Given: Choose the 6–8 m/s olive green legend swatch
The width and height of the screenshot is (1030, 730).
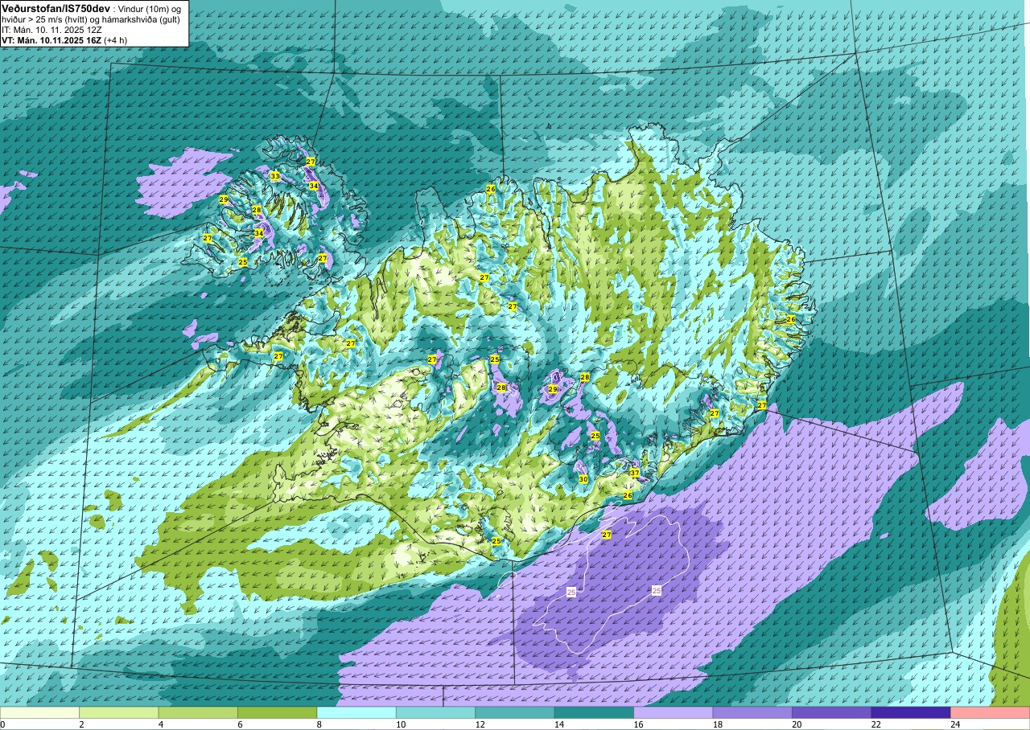Looking at the screenshot, I should (x=278, y=713).
